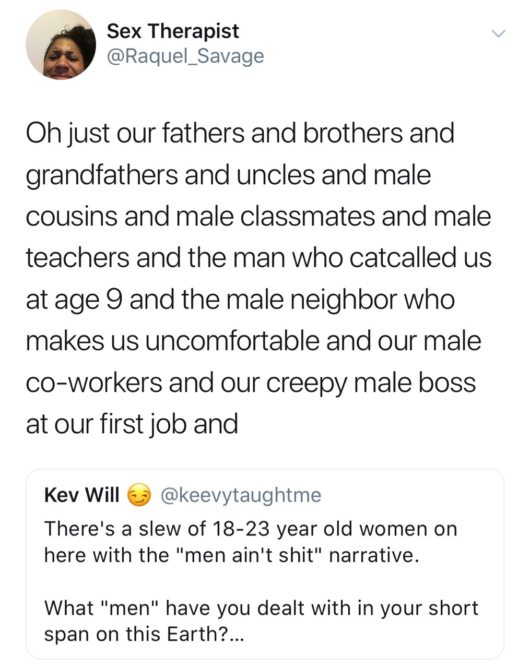Click the "There's a slew of 18-23" line
530x668 pixels.
point(251,529)
